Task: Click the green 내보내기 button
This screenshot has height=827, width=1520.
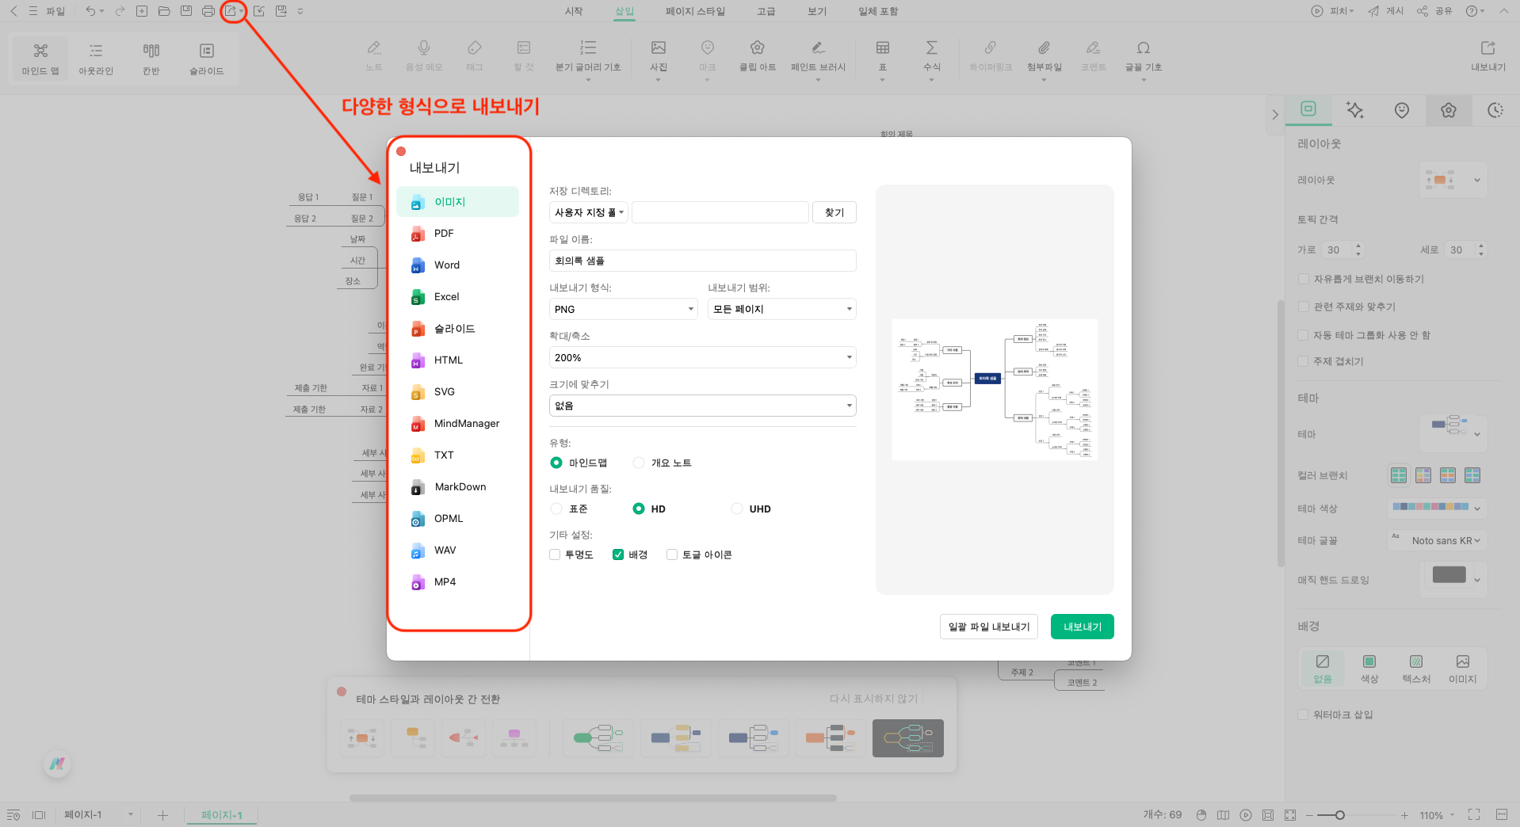Action: tap(1082, 626)
